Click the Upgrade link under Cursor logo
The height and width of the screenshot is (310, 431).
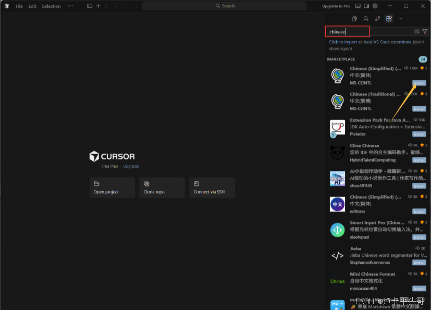[131, 166]
